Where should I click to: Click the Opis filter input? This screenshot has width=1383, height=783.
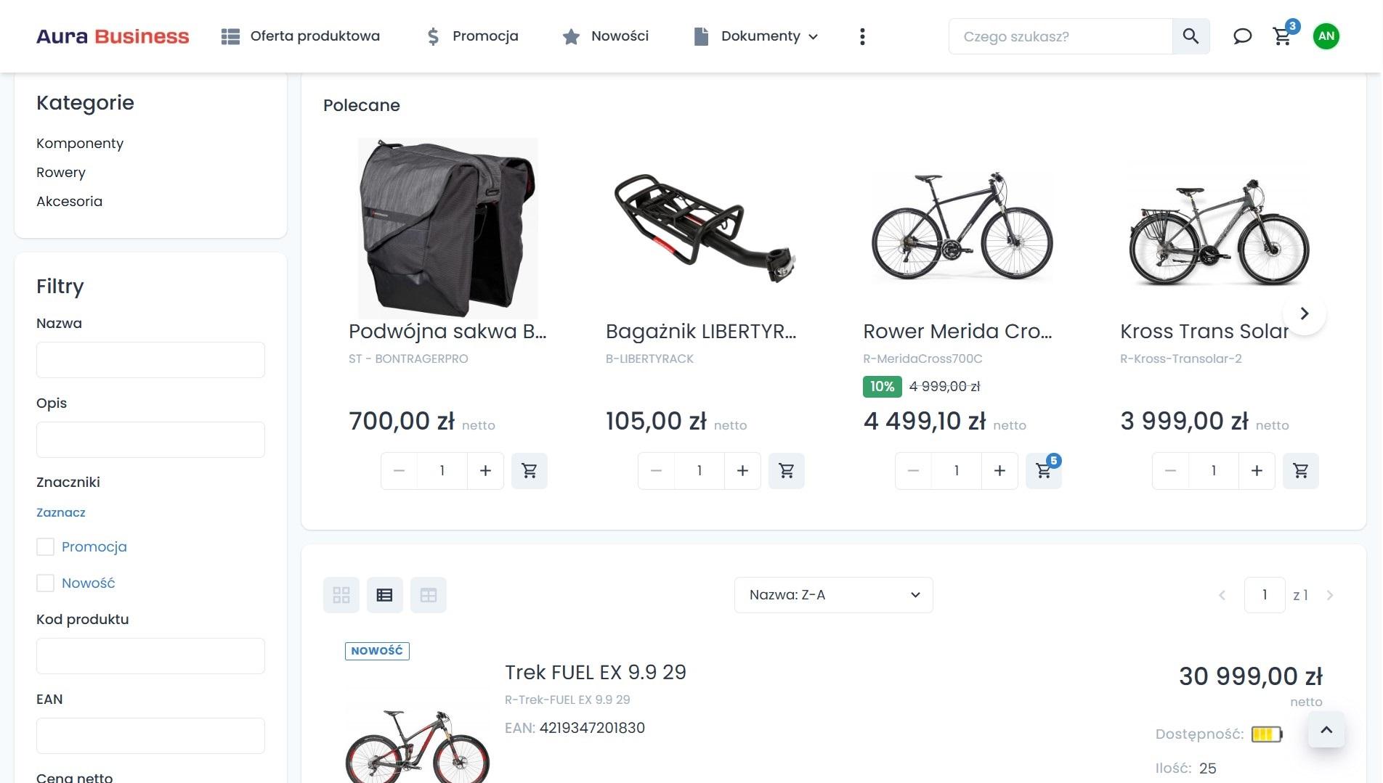pyautogui.click(x=150, y=440)
